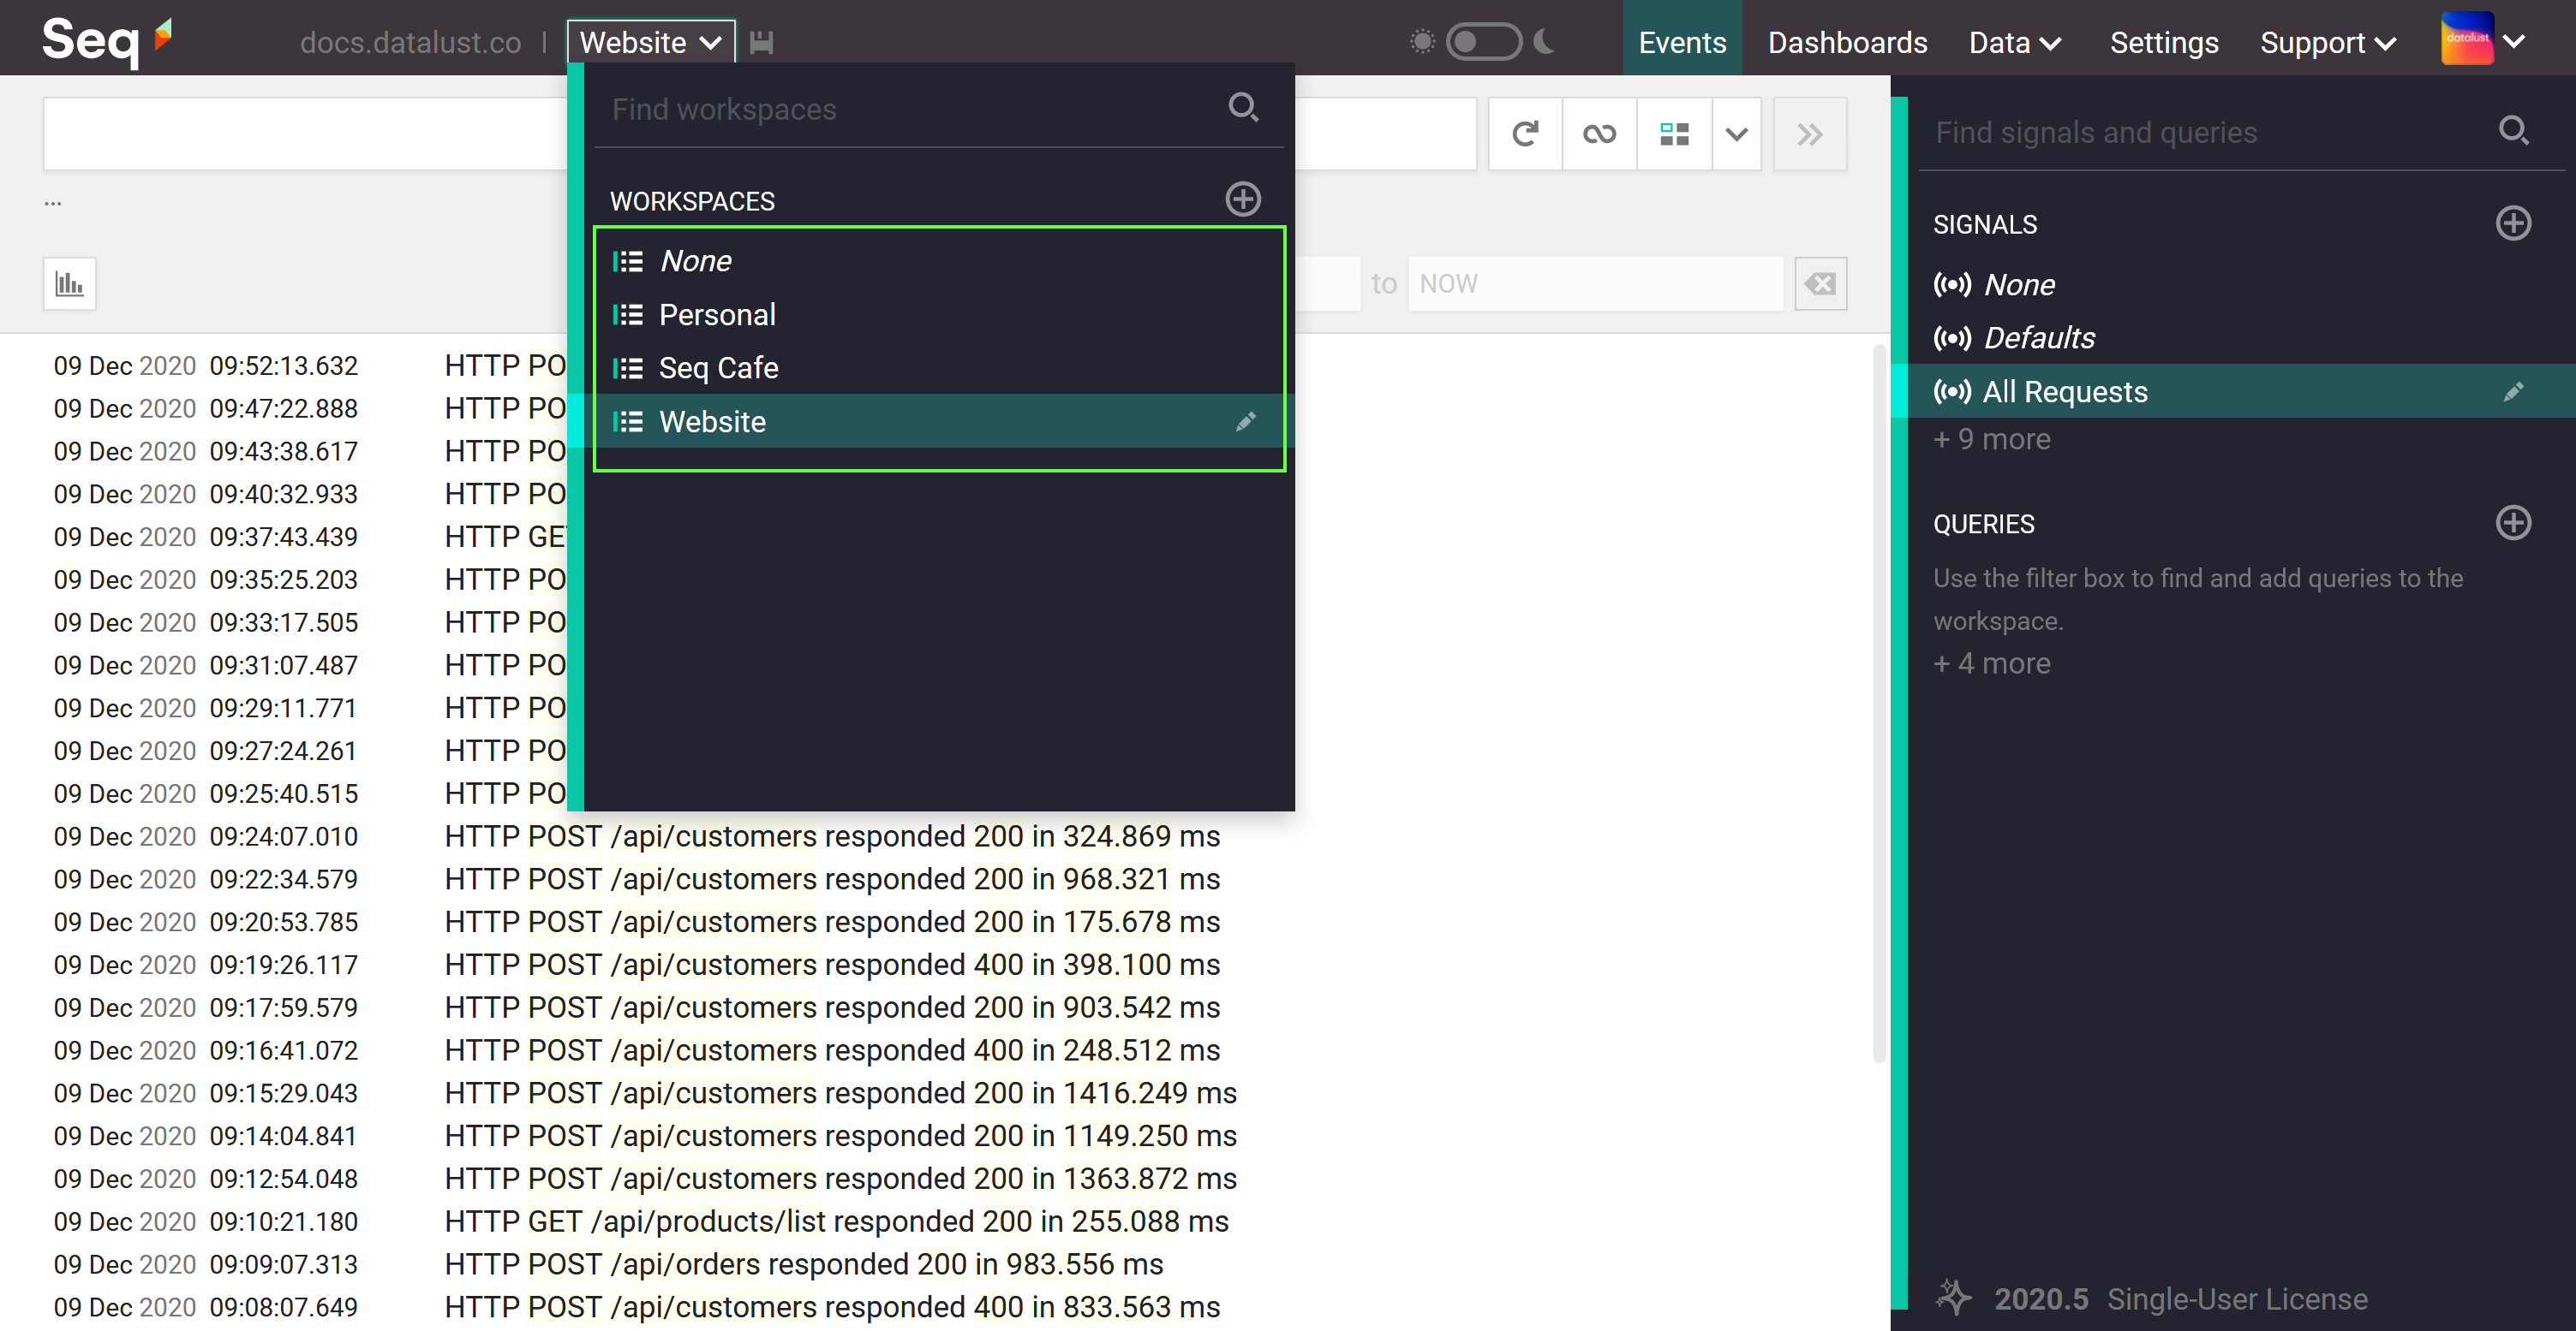
Task: Click the add signal plus icon
Action: click(x=2511, y=223)
